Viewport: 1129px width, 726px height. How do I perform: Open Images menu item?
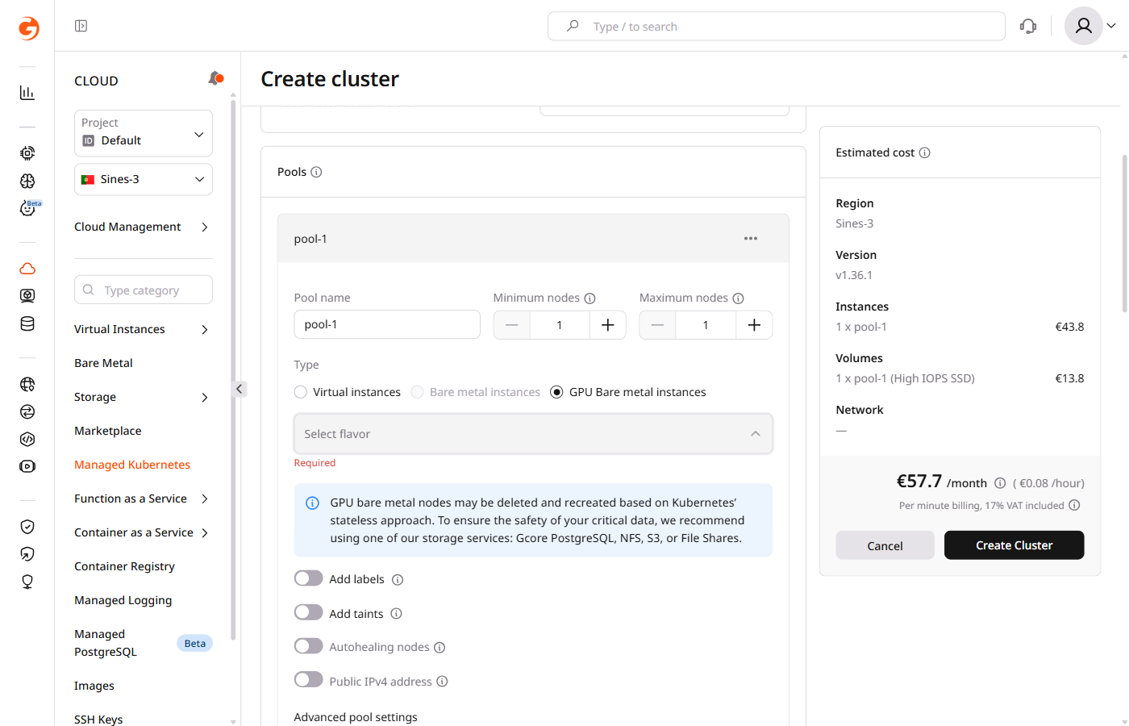coord(94,686)
